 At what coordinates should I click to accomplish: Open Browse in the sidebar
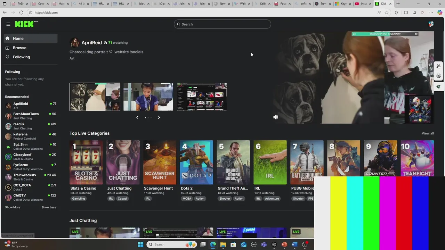tap(31, 48)
